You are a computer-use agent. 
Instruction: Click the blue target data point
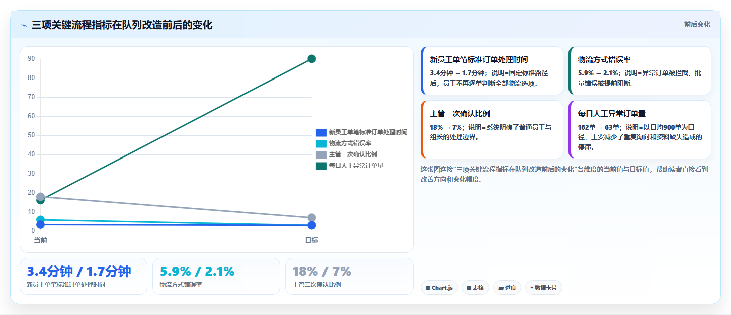click(311, 225)
